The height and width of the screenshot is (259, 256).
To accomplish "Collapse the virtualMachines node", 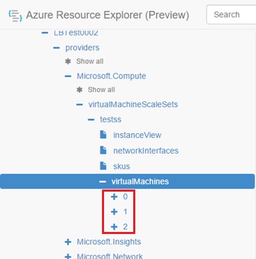I will tap(103, 182).
